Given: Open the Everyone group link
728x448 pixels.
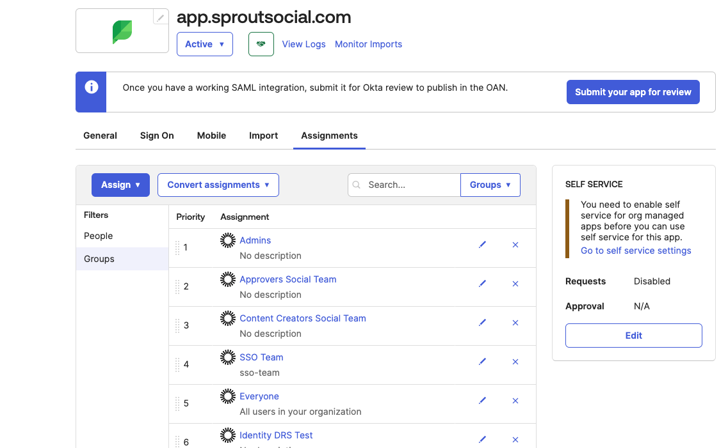Looking at the screenshot, I should point(259,396).
